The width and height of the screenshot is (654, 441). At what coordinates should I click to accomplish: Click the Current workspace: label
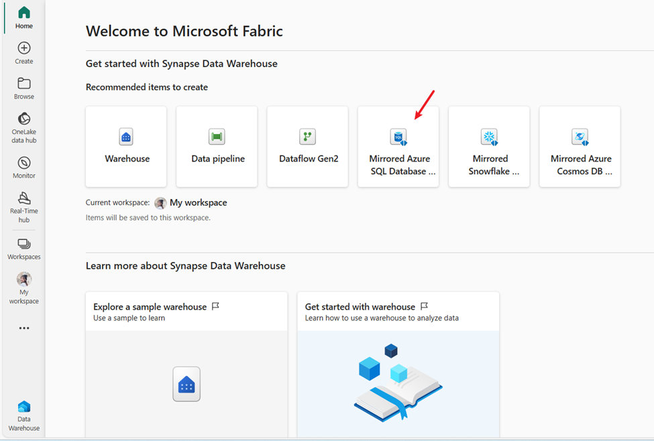coord(117,202)
